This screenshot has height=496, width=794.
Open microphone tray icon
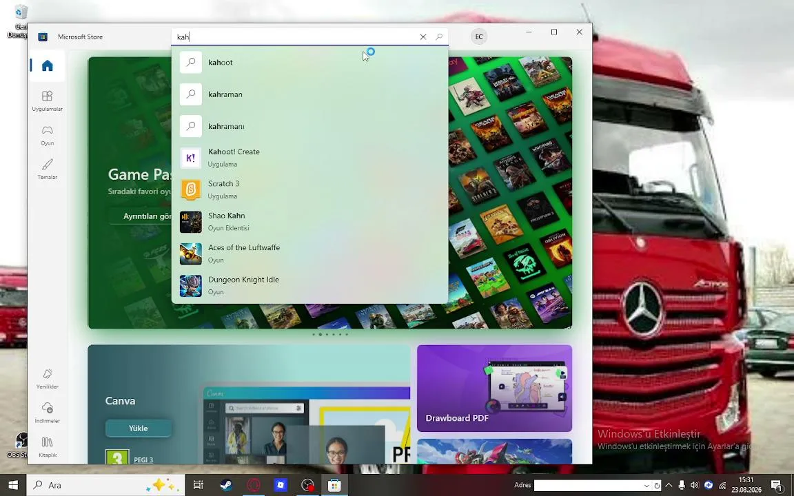point(682,486)
